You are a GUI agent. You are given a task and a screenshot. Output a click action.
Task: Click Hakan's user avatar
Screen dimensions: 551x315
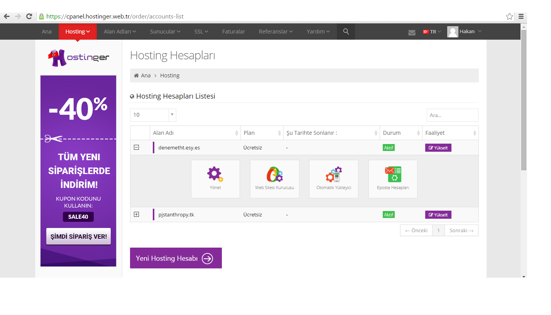tap(453, 32)
